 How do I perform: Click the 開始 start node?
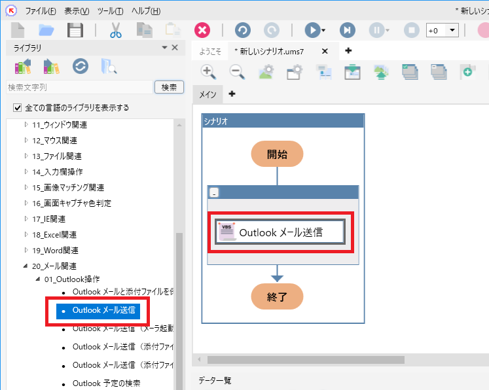tap(277, 154)
